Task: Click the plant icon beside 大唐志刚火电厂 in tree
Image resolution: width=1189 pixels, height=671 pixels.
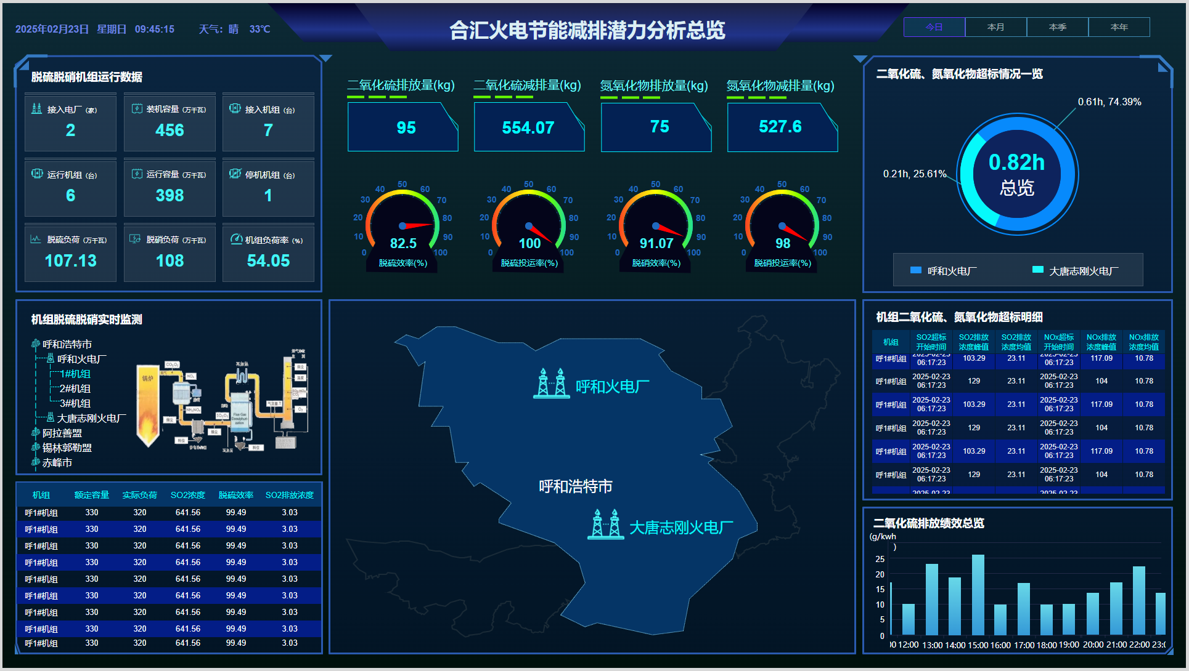Action: pyautogui.click(x=51, y=418)
